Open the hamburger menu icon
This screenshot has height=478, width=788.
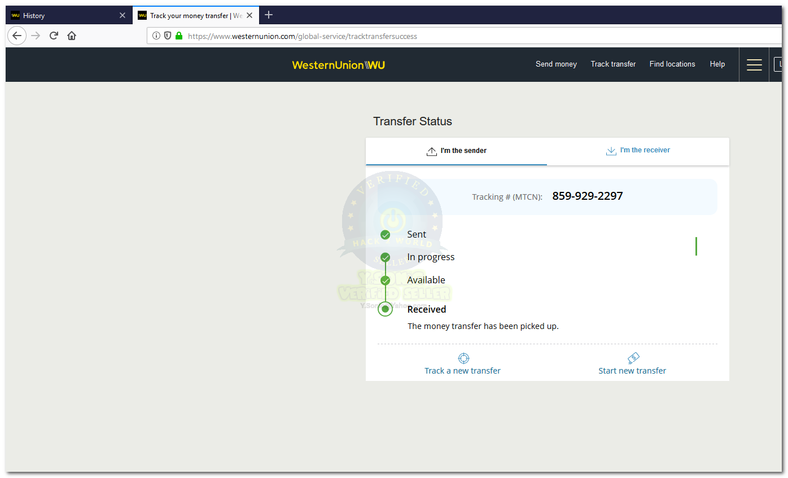point(754,65)
